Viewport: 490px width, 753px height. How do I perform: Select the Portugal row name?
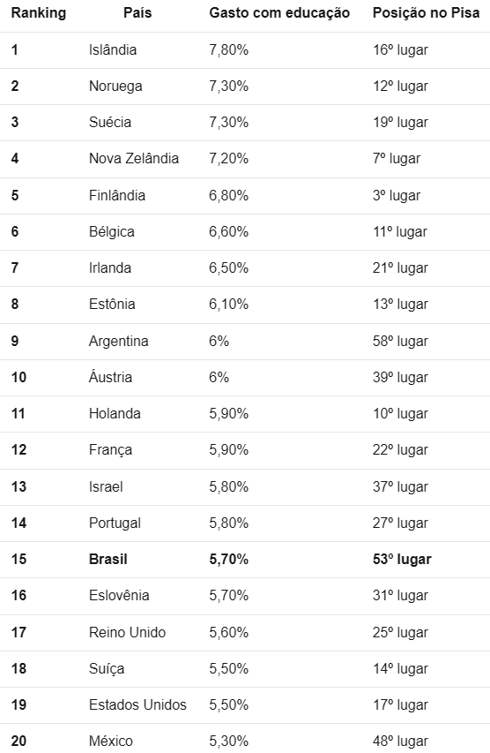tap(115, 523)
